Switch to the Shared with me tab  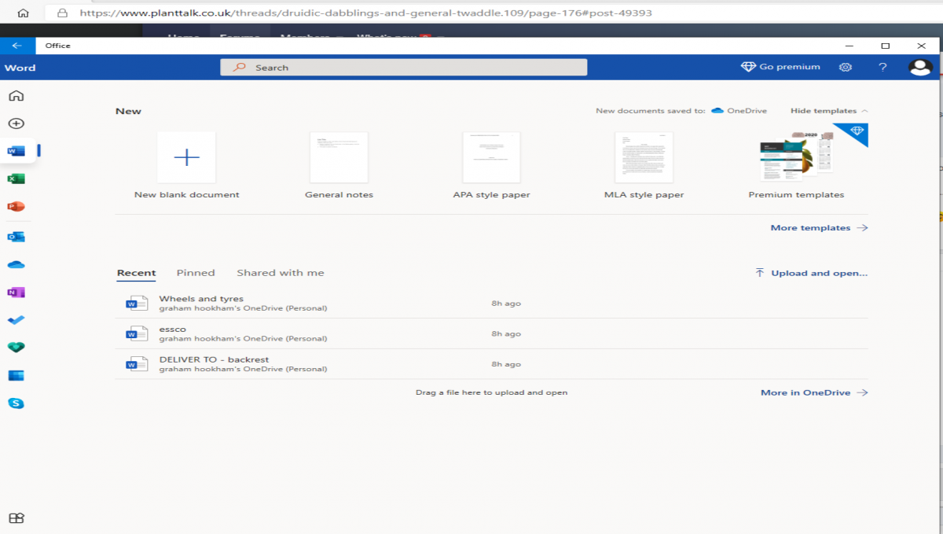click(x=281, y=273)
